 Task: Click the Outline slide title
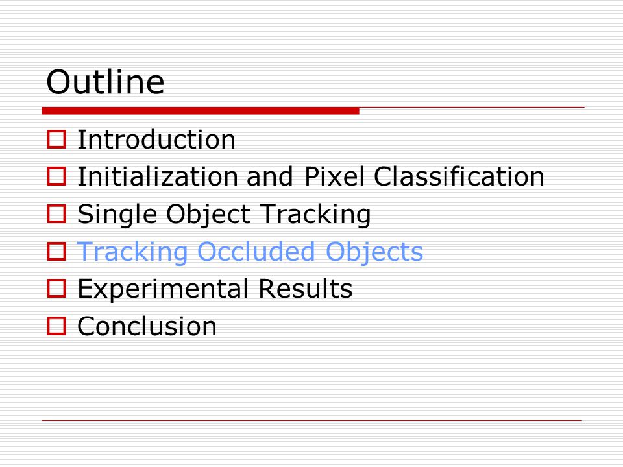105,82
